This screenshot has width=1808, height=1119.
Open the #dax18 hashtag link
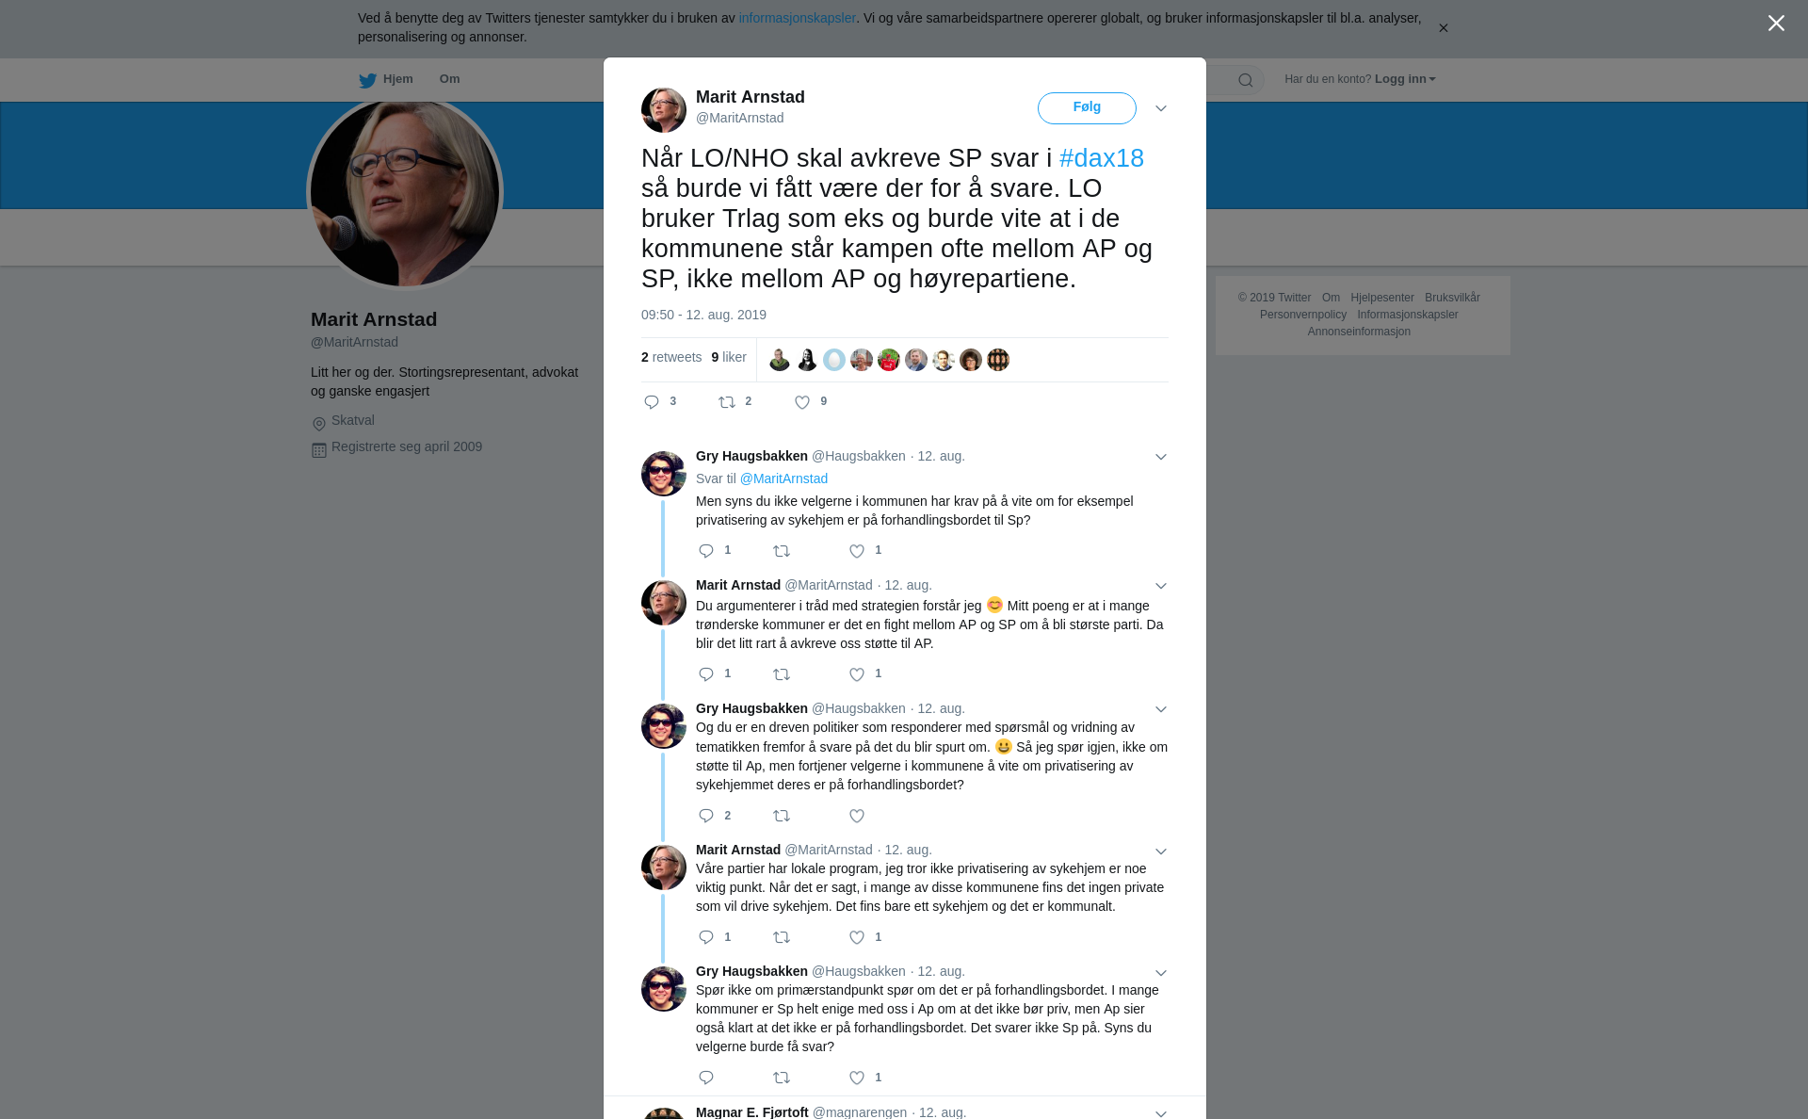pyautogui.click(x=1102, y=158)
